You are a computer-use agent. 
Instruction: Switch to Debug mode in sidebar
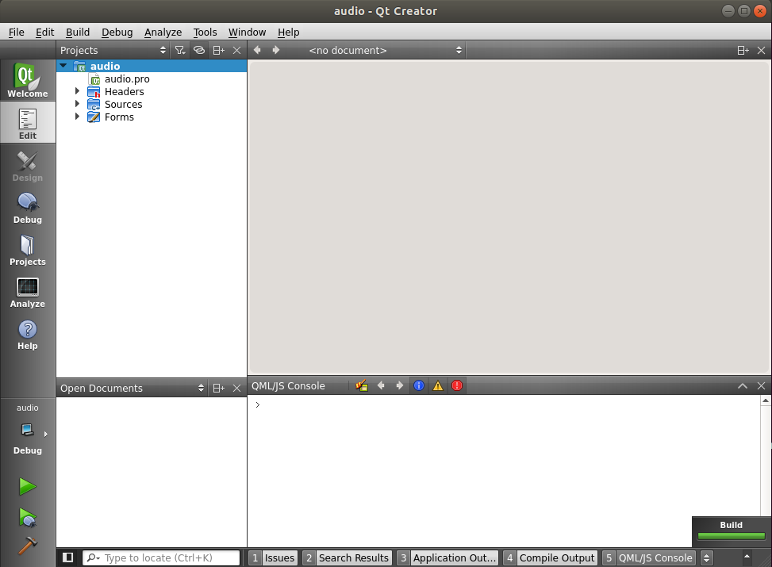tap(28, 207)
